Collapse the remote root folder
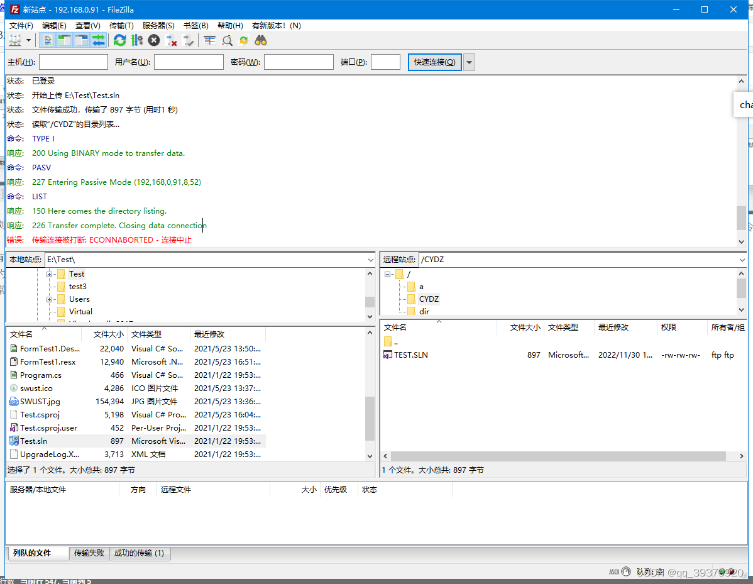The width and height of the screenshot is (753, 584). 388,274
